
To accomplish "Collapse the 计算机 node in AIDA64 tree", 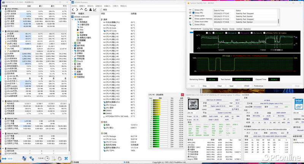I will coord(73,19).
